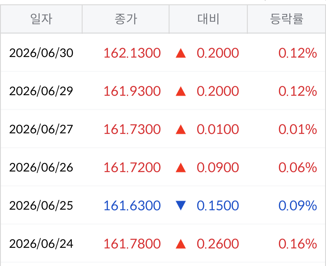
Task: Click the 대비 column header
Action: tap(208, 19)
